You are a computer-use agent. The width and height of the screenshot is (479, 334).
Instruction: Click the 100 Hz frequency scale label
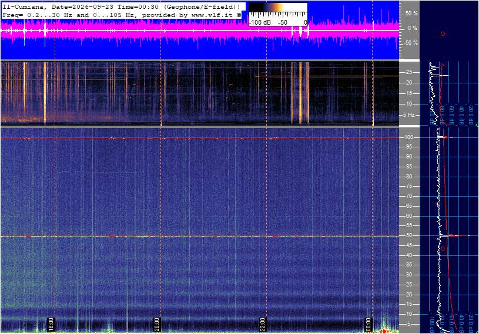pos(409,137)
